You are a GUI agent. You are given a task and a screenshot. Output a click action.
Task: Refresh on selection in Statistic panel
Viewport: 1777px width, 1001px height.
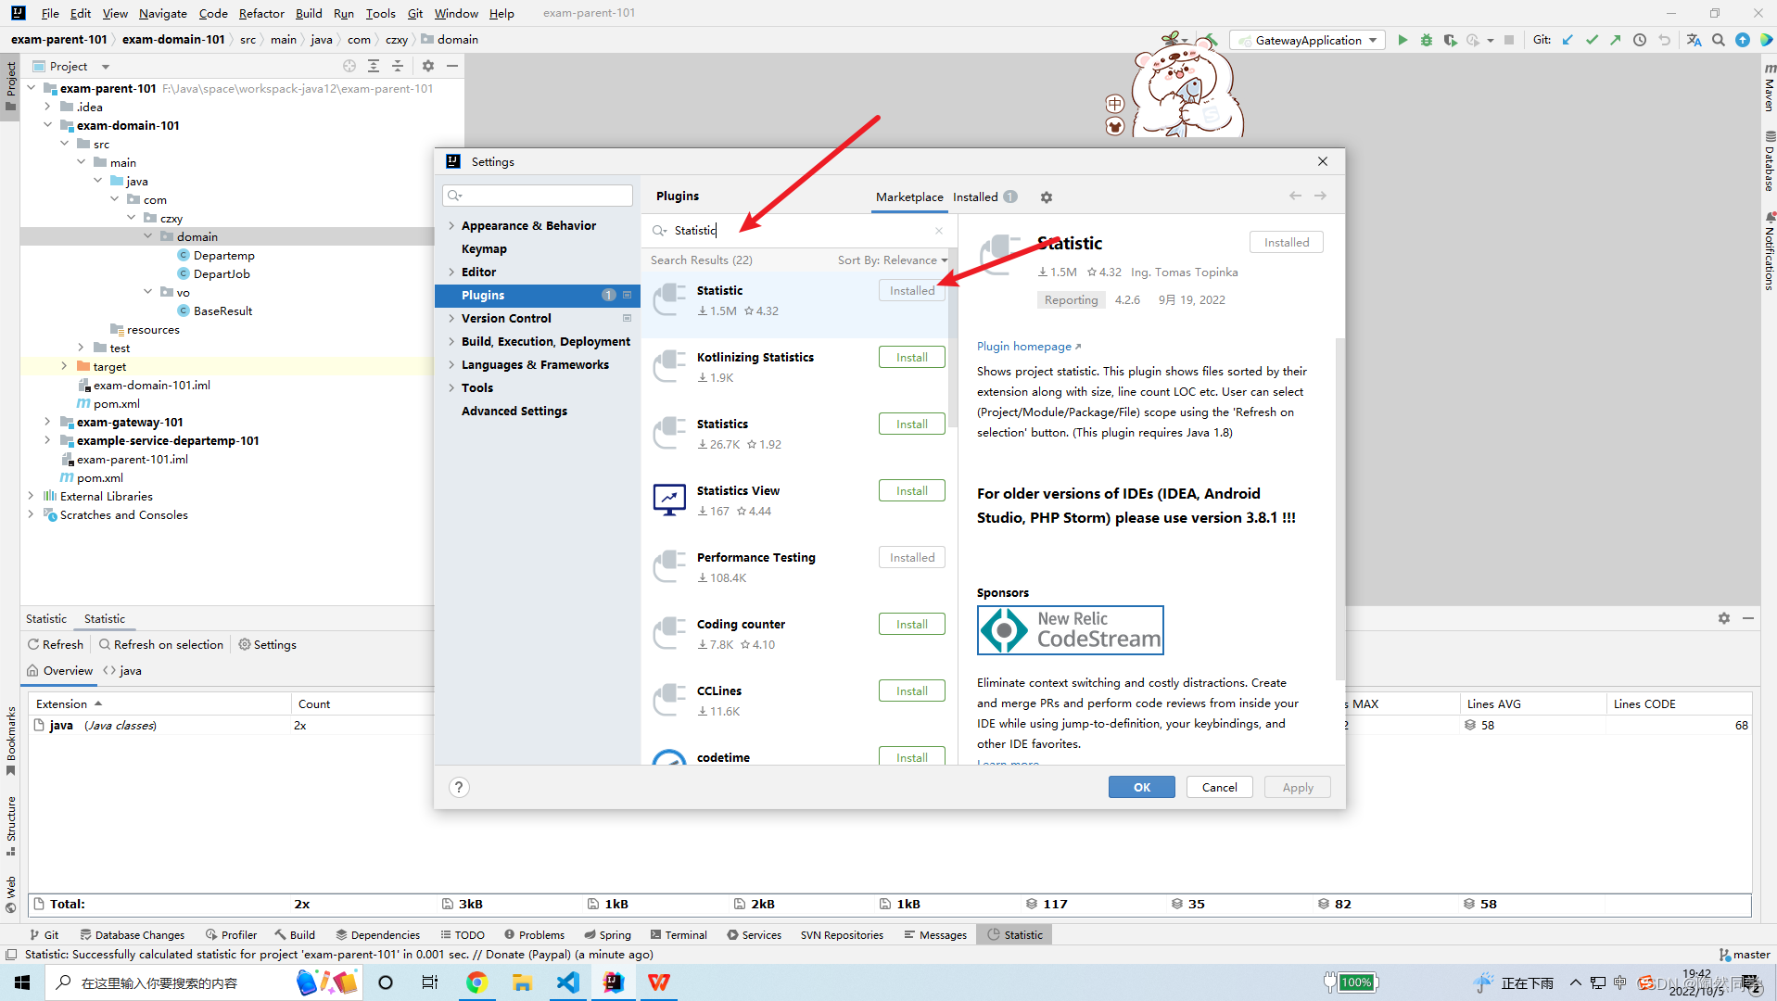[x=161, y=645]
